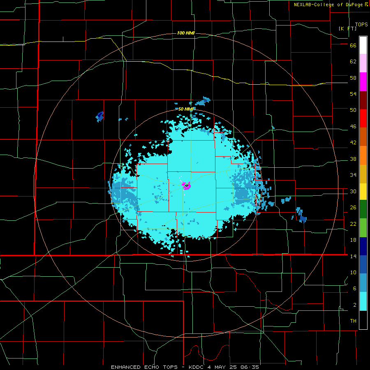The height and width of the screenshot is (370, 370).
Task: Select the steel blue legend swatch
Action: point(363,283)
